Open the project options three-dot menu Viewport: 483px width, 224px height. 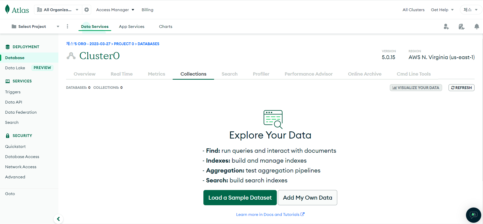(67, 26)
